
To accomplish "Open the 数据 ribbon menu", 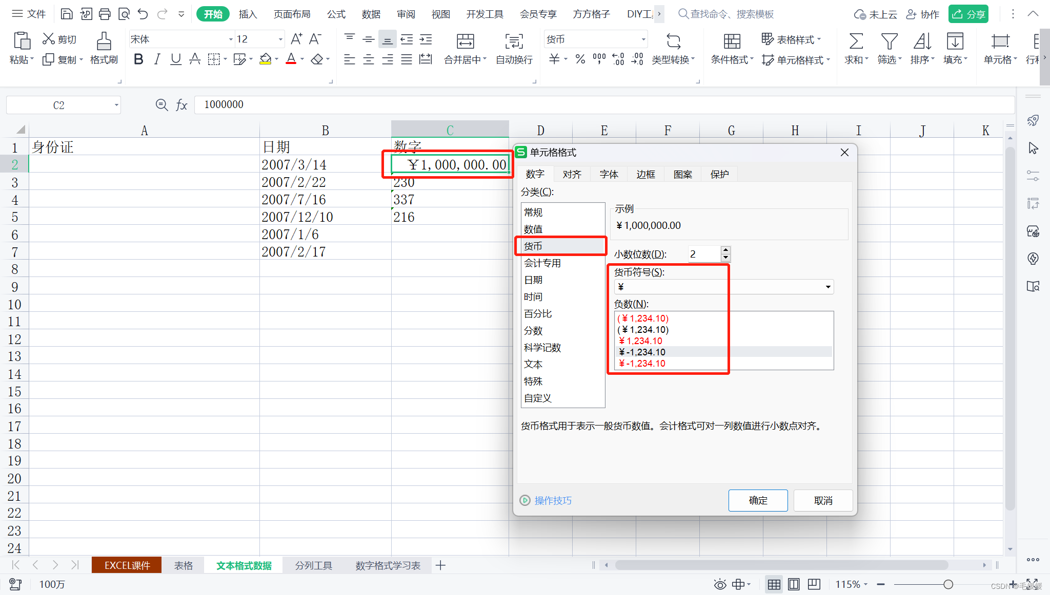I will click(371, 14).
